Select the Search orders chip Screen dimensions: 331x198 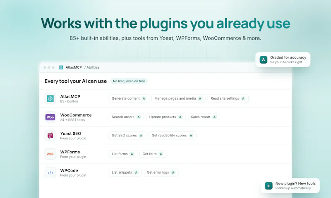[x=126, y=117]
